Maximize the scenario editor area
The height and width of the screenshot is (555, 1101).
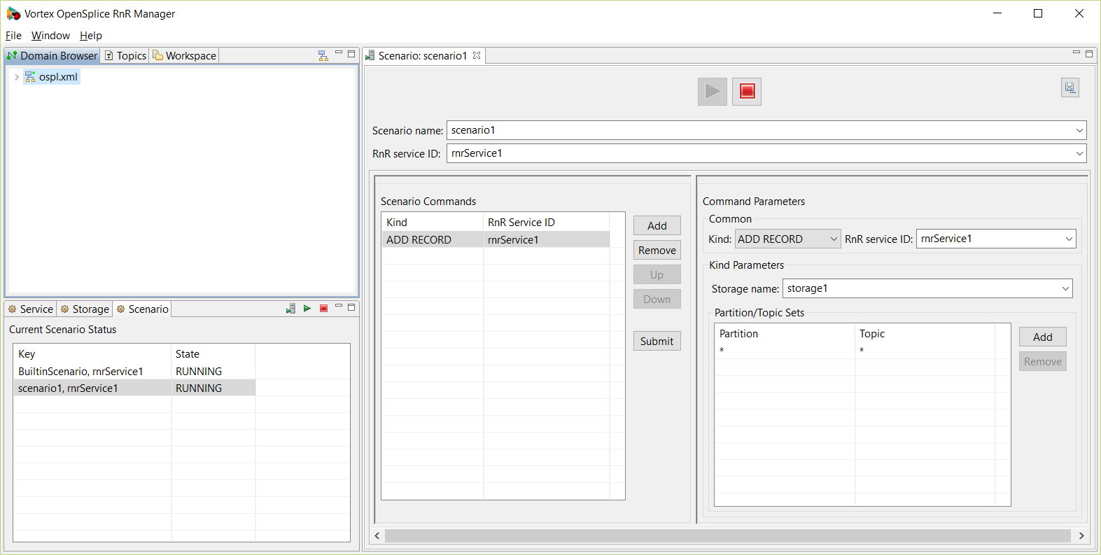point(1089,53)
